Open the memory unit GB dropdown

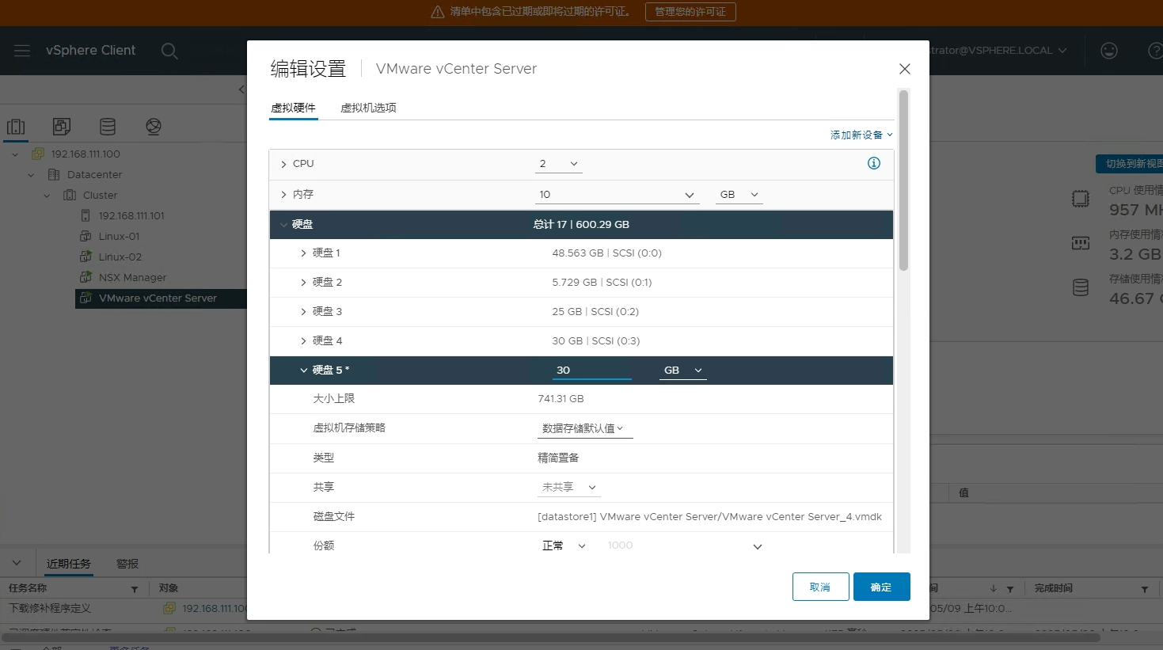coord(739,195)
